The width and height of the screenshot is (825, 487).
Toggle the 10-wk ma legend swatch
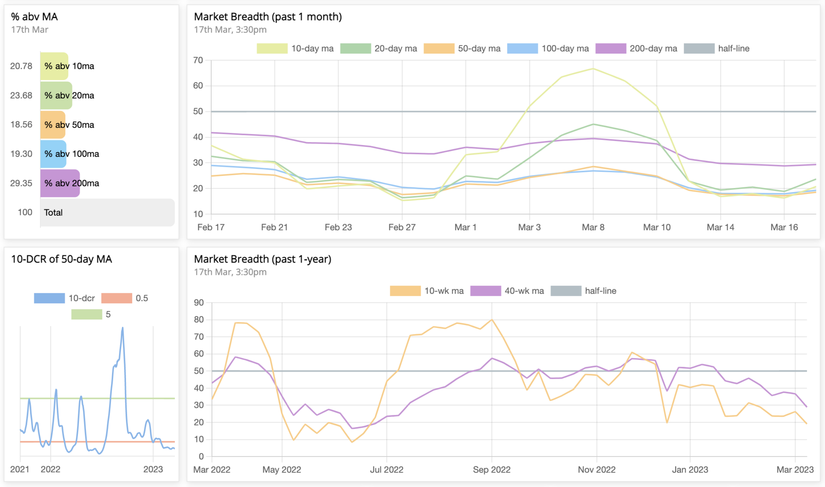405,291
